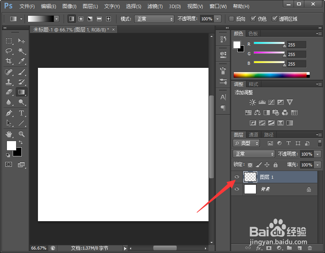Switch to the 路径 tab
This screenshot has width=325, height=253.
pos(269,135)
